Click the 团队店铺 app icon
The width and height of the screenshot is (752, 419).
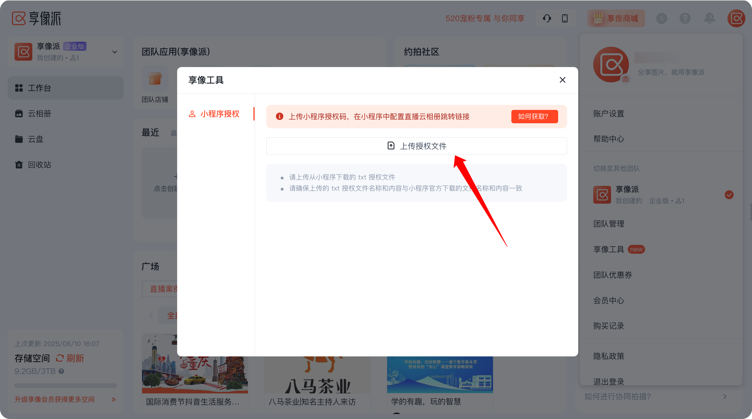(x=155, y=79)
